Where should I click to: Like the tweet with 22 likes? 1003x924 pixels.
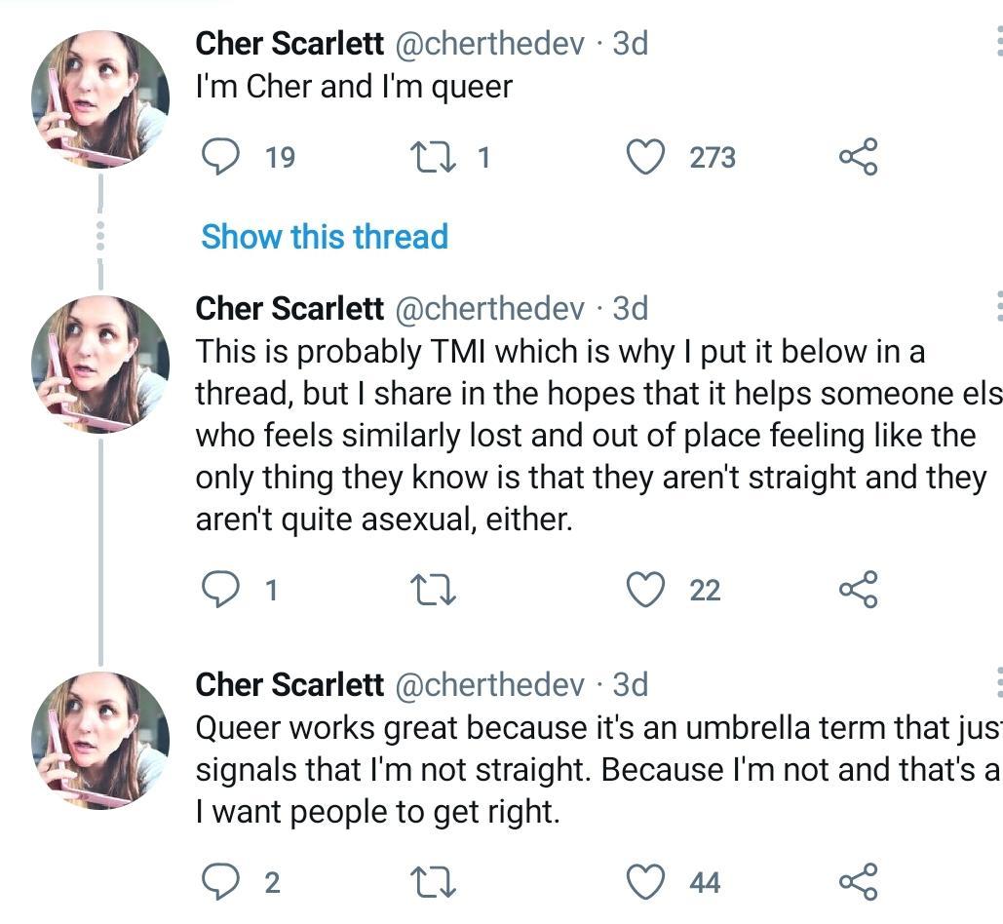644,589
